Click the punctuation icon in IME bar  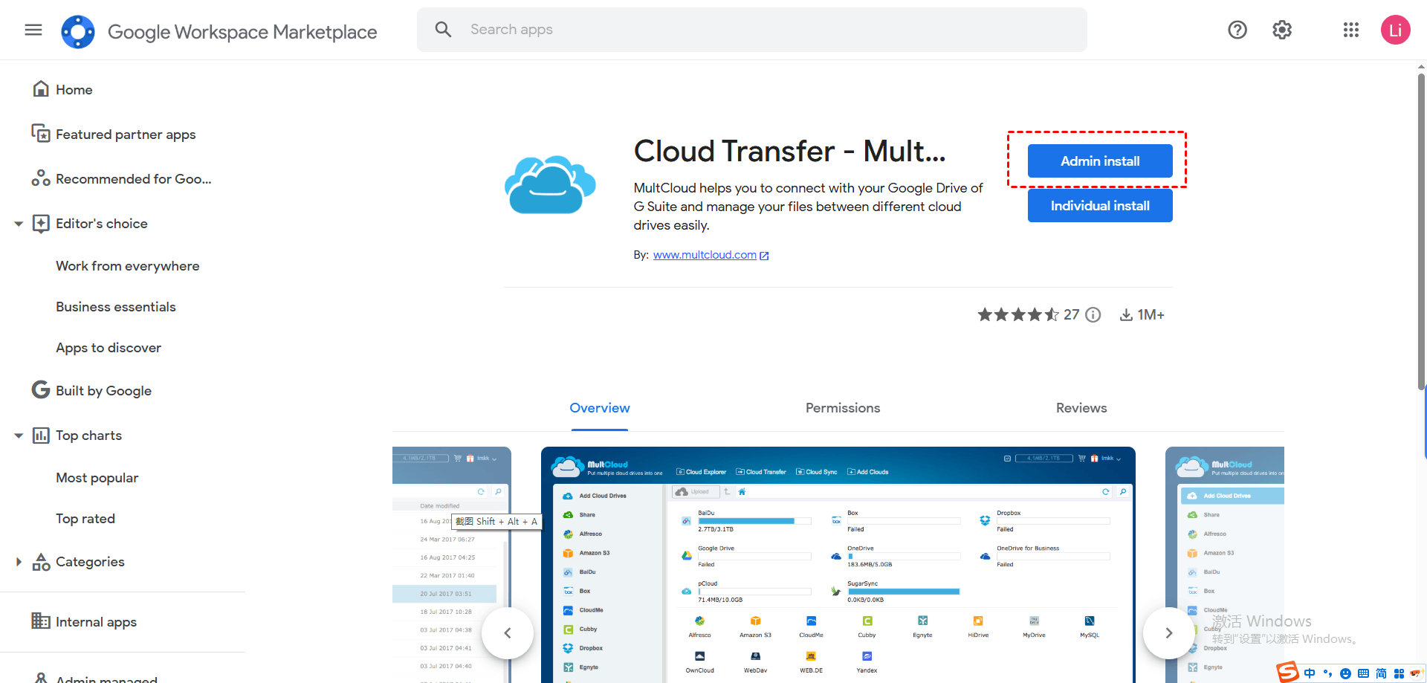click(1327, 673)
